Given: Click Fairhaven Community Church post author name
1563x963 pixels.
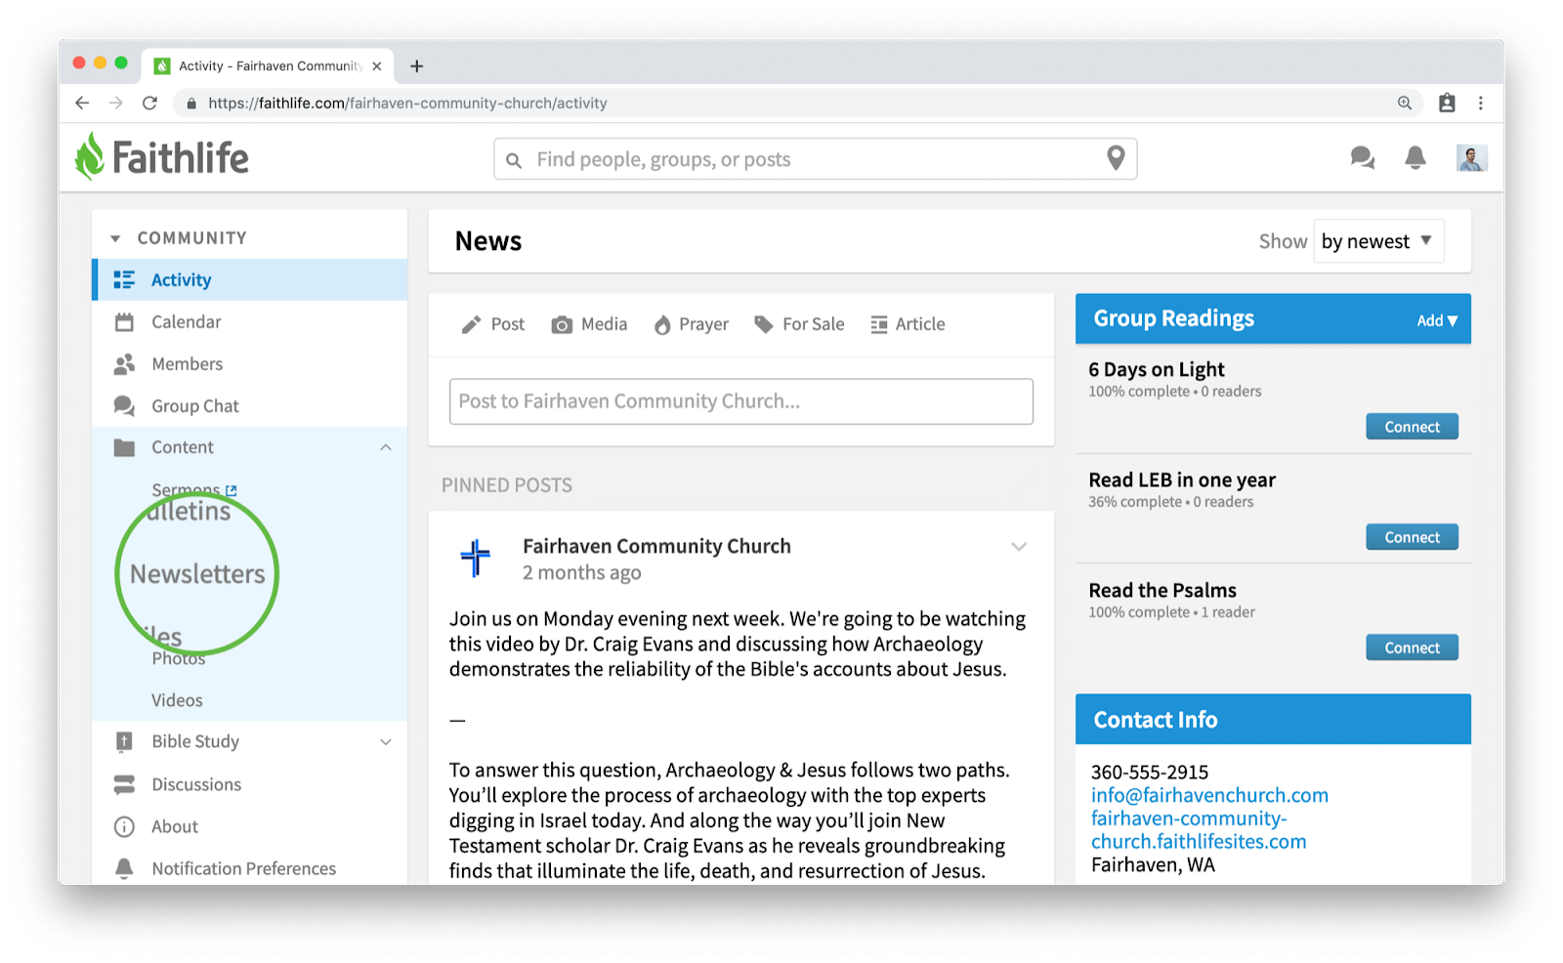Looking at the screenshot, I should pyautogui.click(x=656, y=546).
